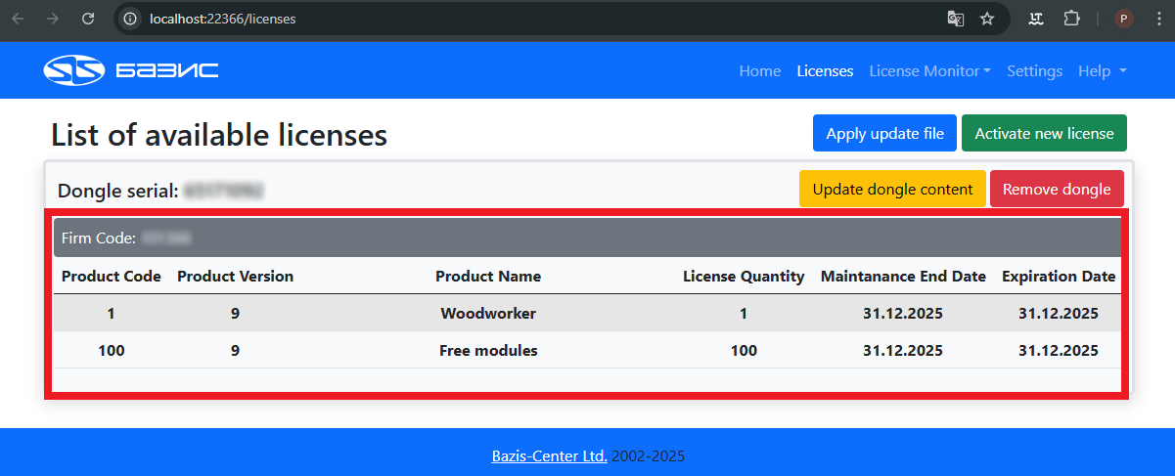Click the Bazis logo in the header
The image size is (1175, 476).
(x=131, y=70)
